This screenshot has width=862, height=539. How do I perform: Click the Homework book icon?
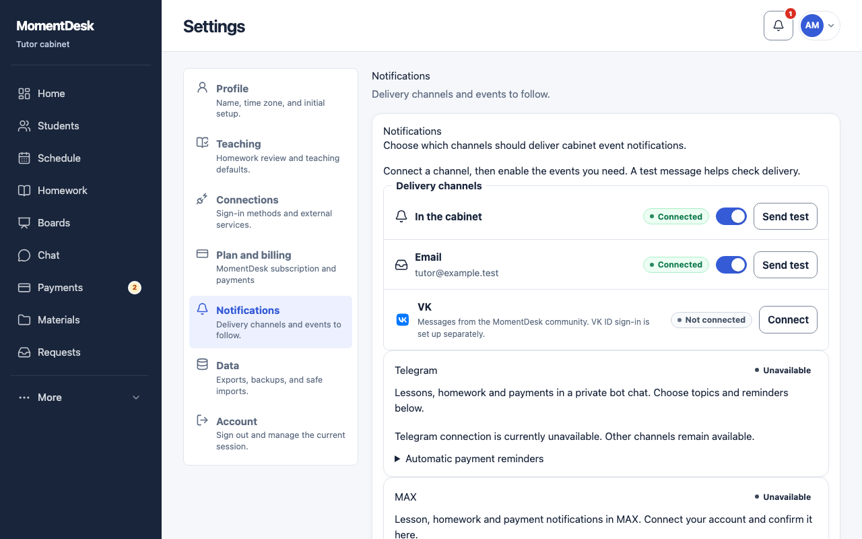point(24,191)
